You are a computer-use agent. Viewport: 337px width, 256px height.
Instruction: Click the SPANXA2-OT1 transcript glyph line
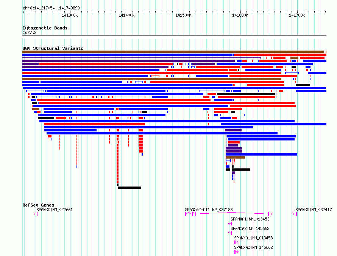click(229, 214)
